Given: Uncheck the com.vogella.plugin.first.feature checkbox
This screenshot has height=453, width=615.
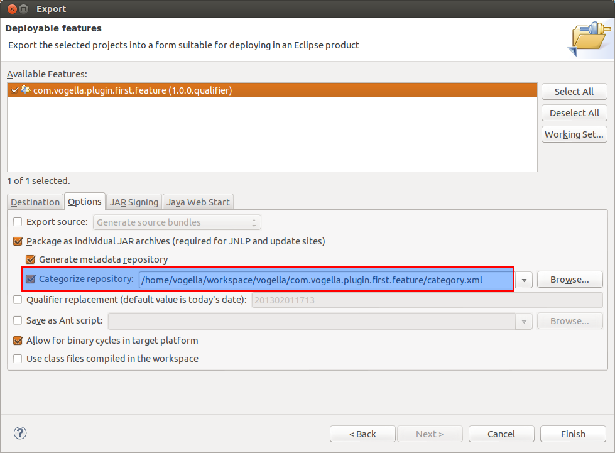Looking at the screenshot, I should 14,90.
